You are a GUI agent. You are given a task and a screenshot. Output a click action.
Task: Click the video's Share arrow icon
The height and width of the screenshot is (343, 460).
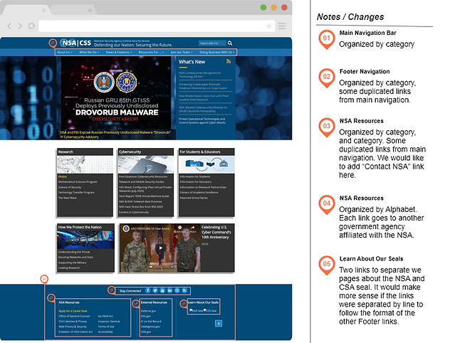pyautogui.click(x=193, y=228)
